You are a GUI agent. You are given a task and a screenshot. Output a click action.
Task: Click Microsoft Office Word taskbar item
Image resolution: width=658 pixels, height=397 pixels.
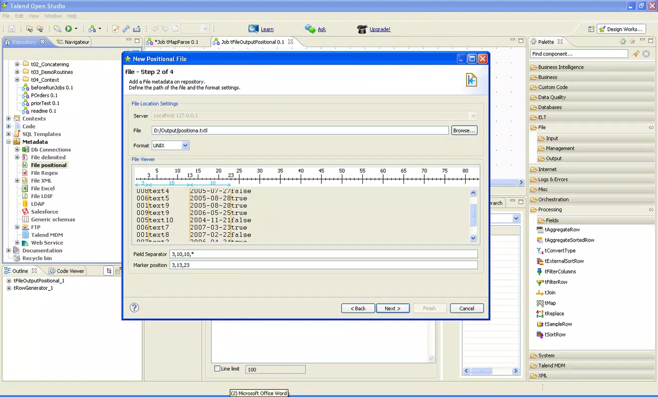259,393
